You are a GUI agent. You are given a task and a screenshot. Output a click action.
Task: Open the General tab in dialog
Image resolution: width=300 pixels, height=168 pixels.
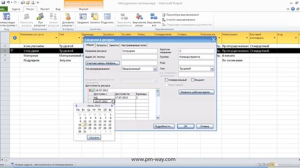coord(90,45)
